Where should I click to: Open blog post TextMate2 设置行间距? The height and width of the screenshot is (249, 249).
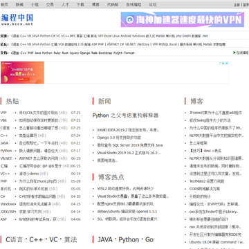[207, 181]
